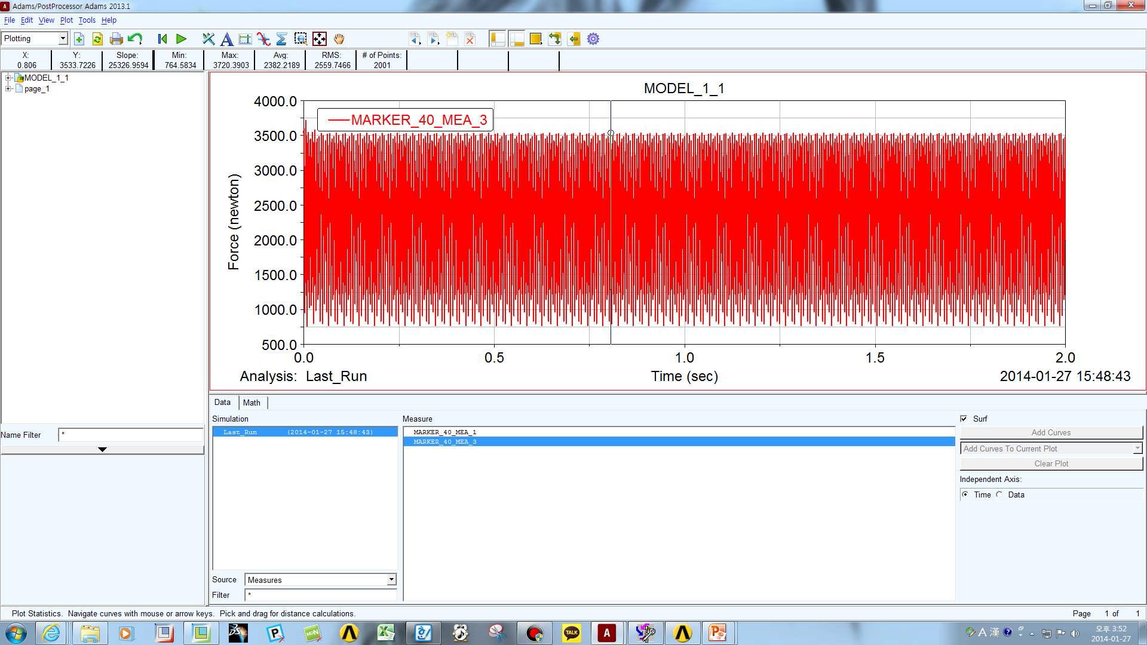
Task: Open the Plot menu
Action: click(66, 20)
